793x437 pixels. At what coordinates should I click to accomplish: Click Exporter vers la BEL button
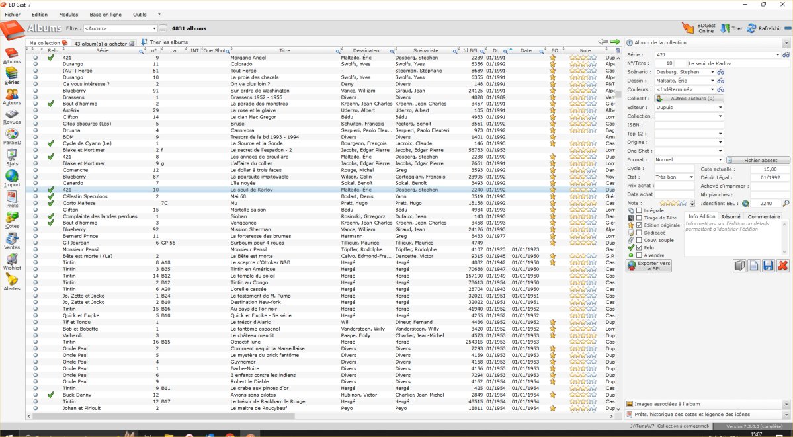pyautogui.click(x=649, y=266)
